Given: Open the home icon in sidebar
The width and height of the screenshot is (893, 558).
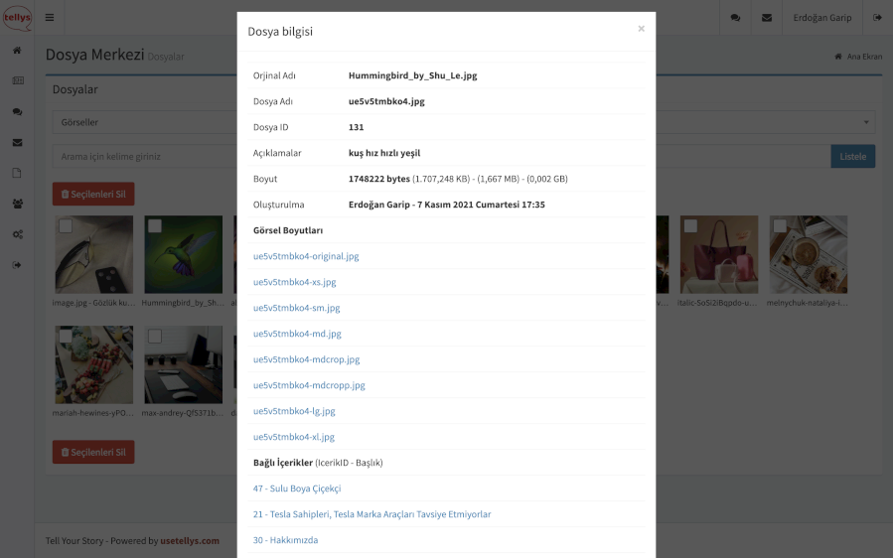Looking at the screenshot, I should coord(17,51).
